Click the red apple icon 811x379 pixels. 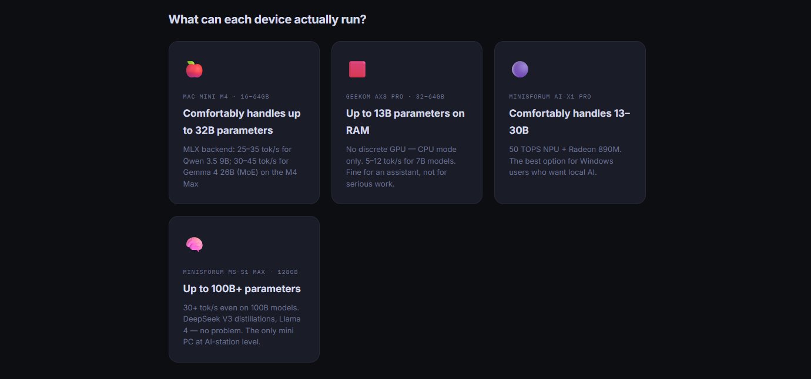[195, 69]
